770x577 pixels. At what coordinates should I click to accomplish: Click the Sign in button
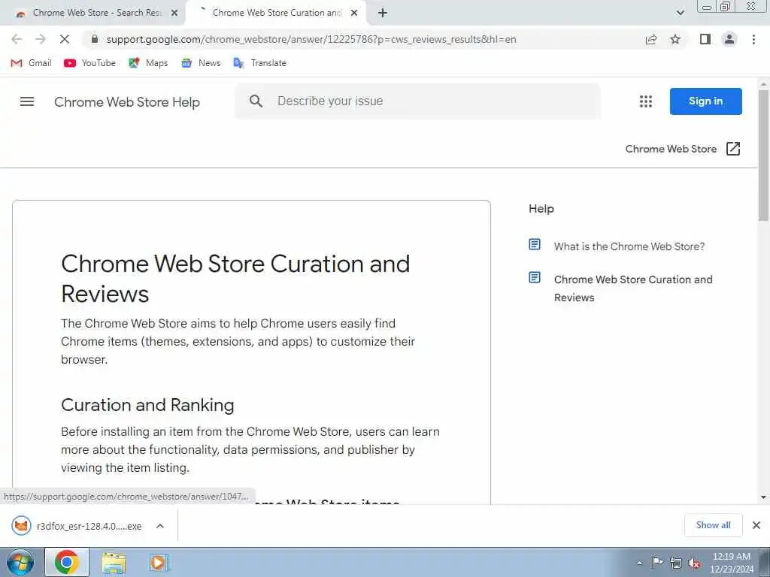[705, 101]
